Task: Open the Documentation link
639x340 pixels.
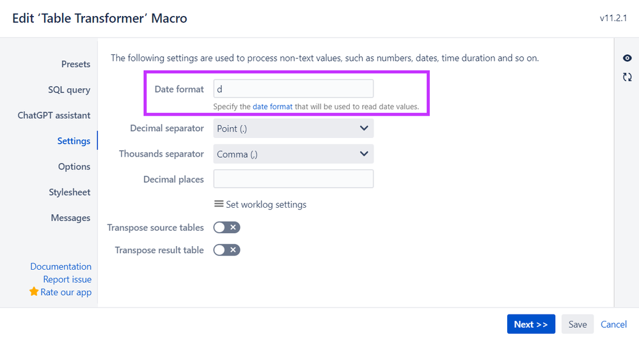Action: (61, 267)
